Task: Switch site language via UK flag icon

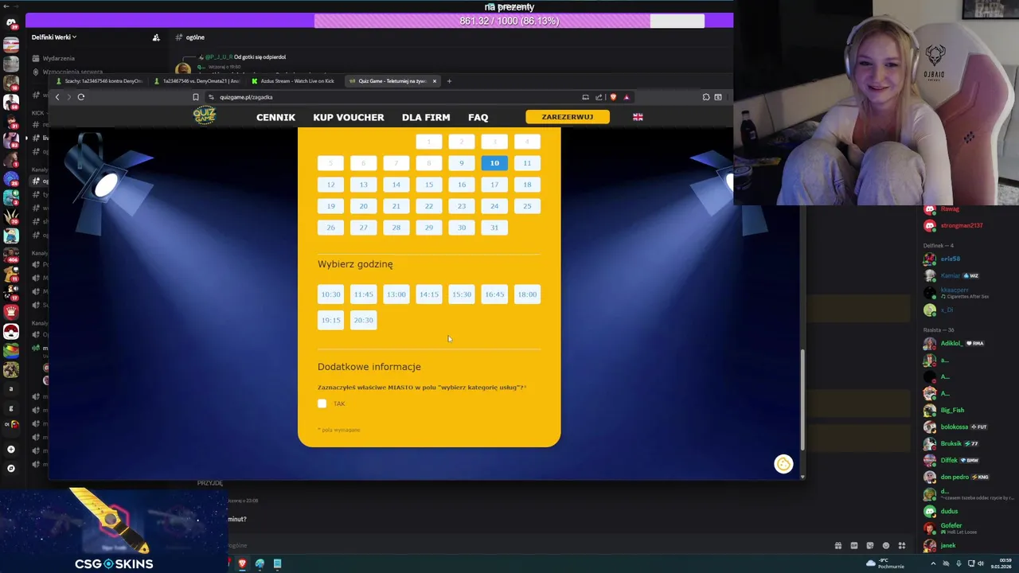Action: 638,117
